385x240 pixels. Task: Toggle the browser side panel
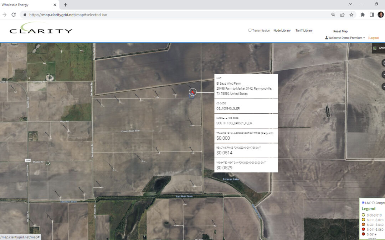372,15
